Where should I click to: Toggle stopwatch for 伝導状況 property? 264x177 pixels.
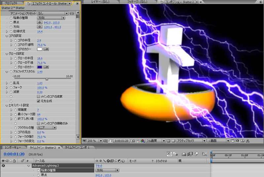point(11,31)
